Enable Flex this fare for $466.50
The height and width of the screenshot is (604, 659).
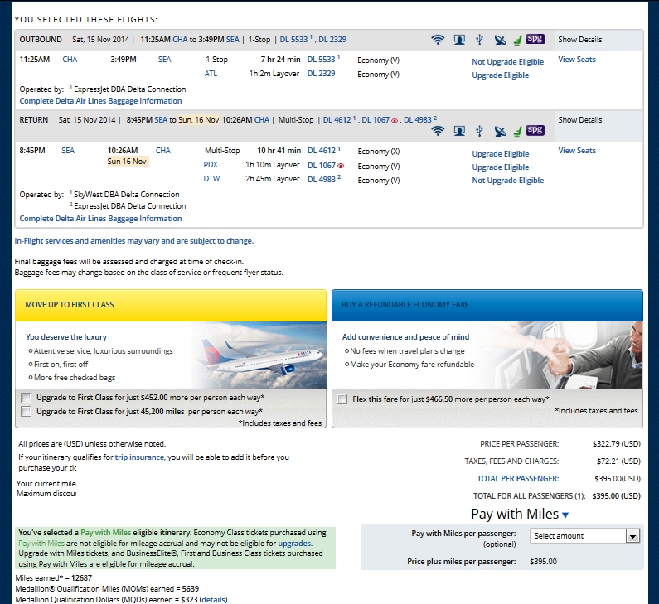pyautogui.click(x=342, y=399)
